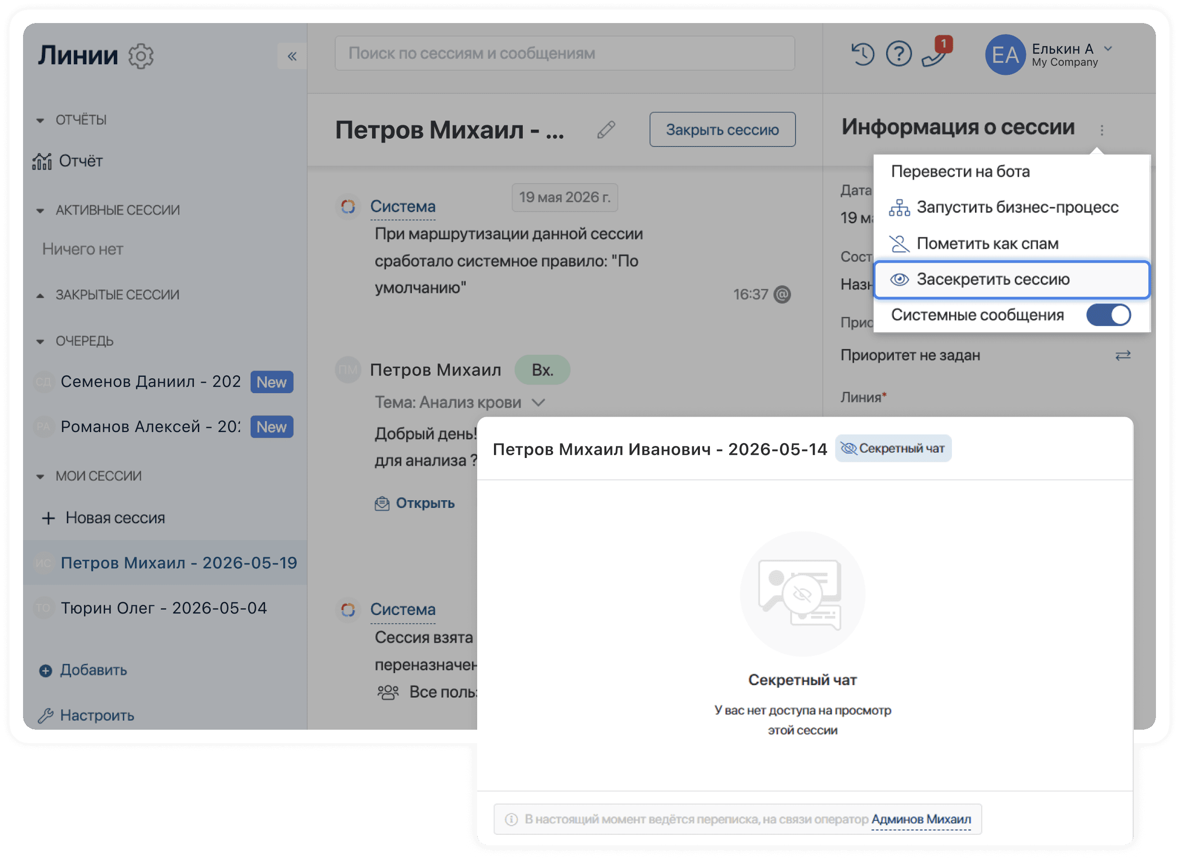The height and width of the screenshot is (867, 1179).
Task: Click Настроить link in sidebar
Action: click(97, 716)
